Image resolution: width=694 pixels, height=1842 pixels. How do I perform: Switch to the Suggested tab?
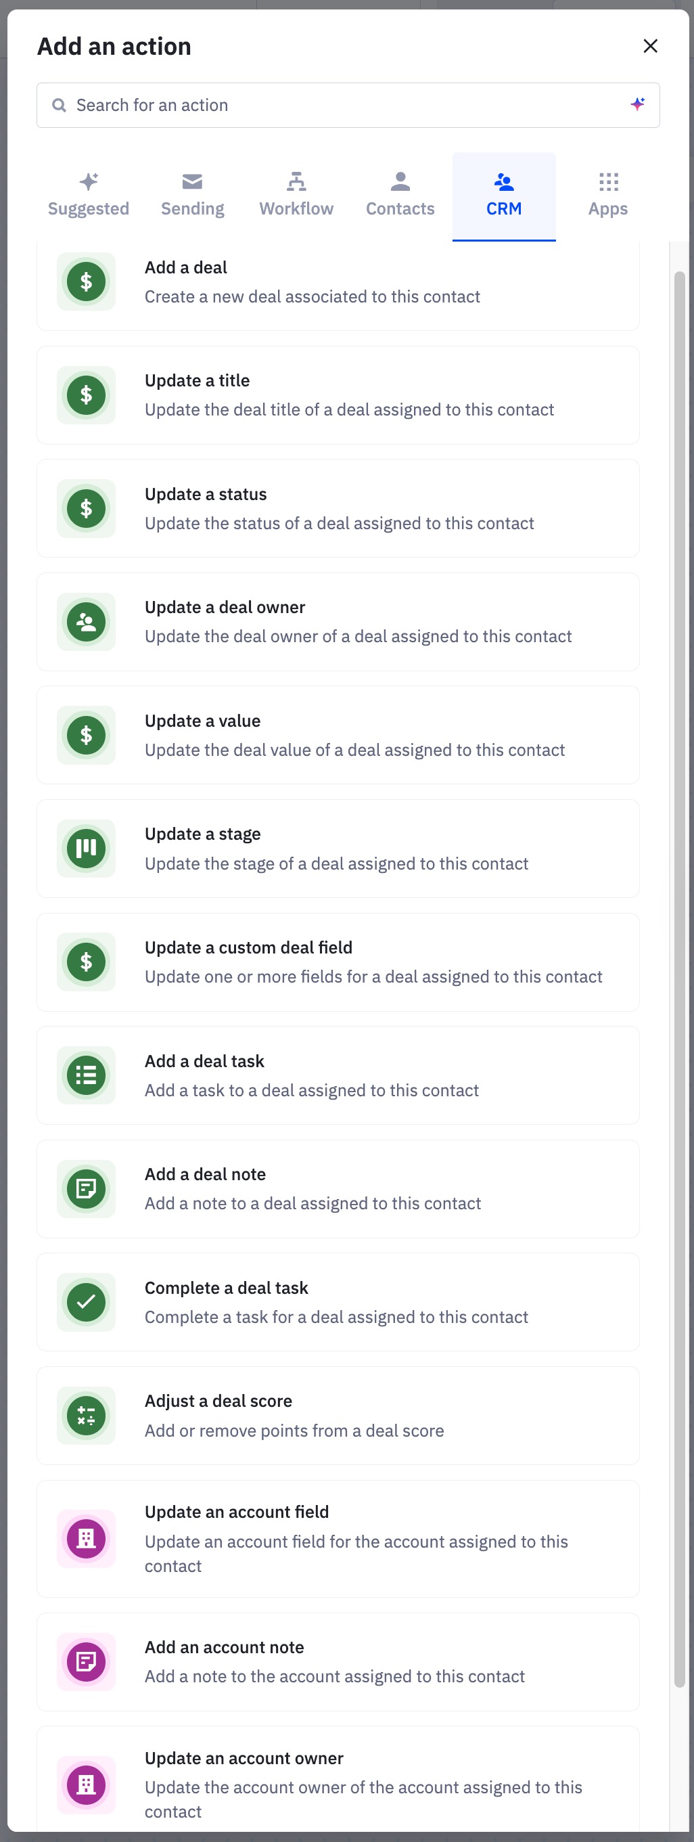coord(87,193)
